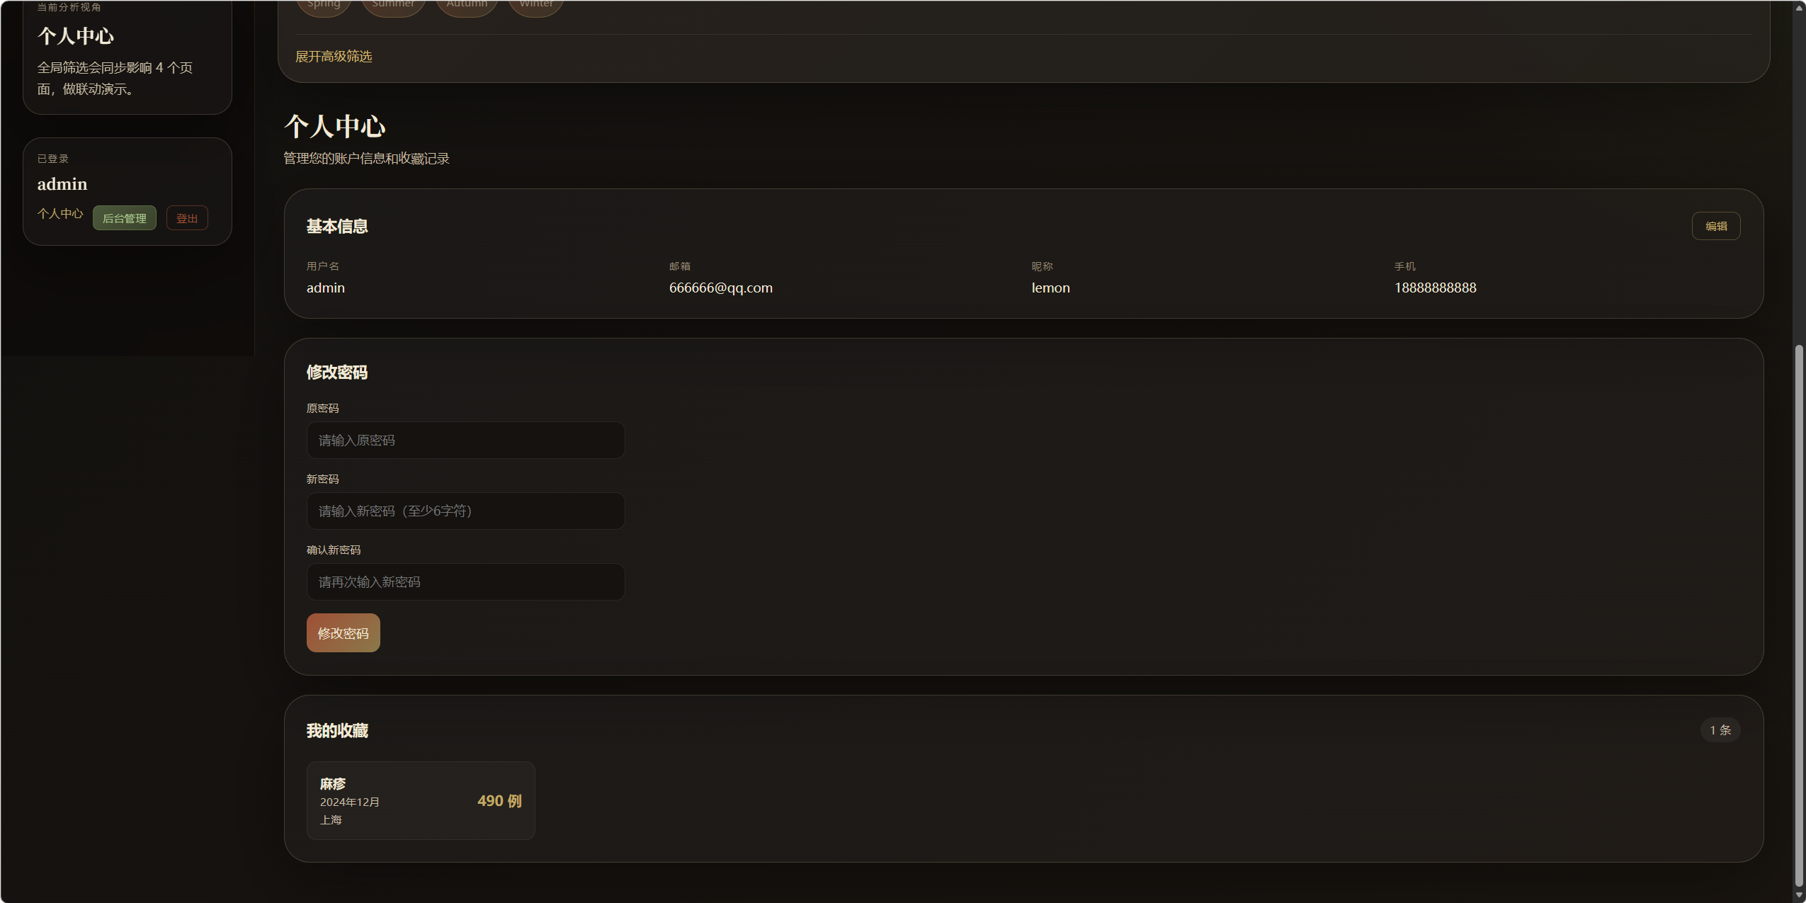1806x903 pixels.
Task: Toggle the Winter season filter chip
Action: [x=536, y=6]
